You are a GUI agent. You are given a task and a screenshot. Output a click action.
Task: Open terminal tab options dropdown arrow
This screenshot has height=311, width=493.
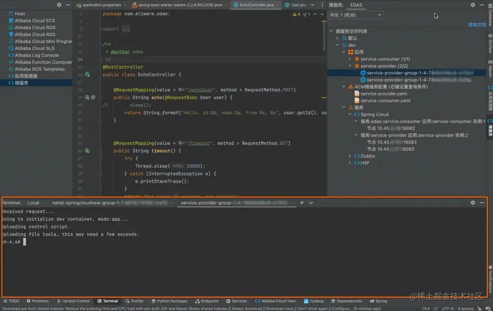(x=311, y=203)
